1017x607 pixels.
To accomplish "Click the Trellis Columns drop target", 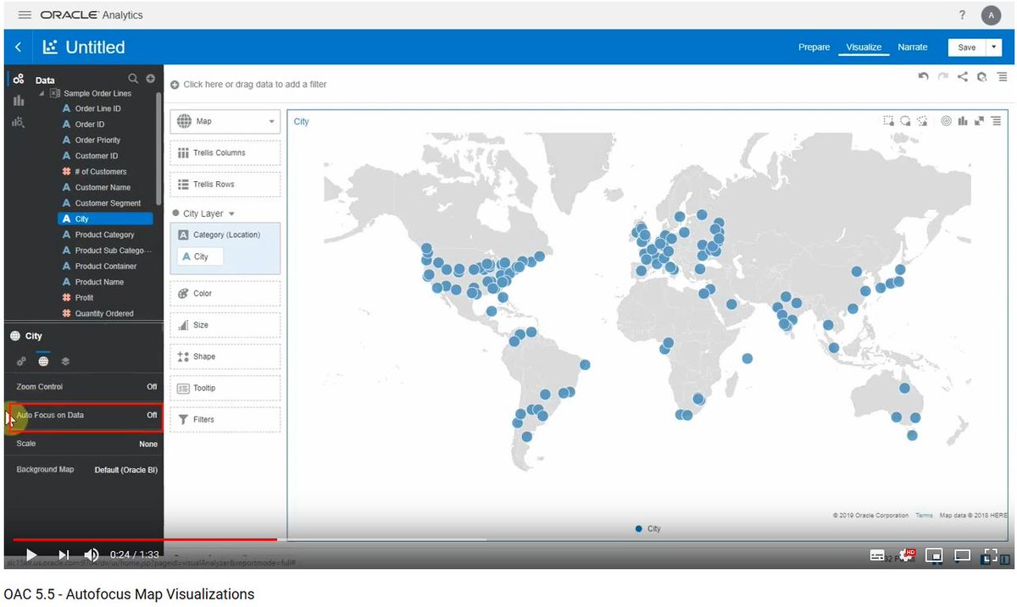I will [225, 153].
